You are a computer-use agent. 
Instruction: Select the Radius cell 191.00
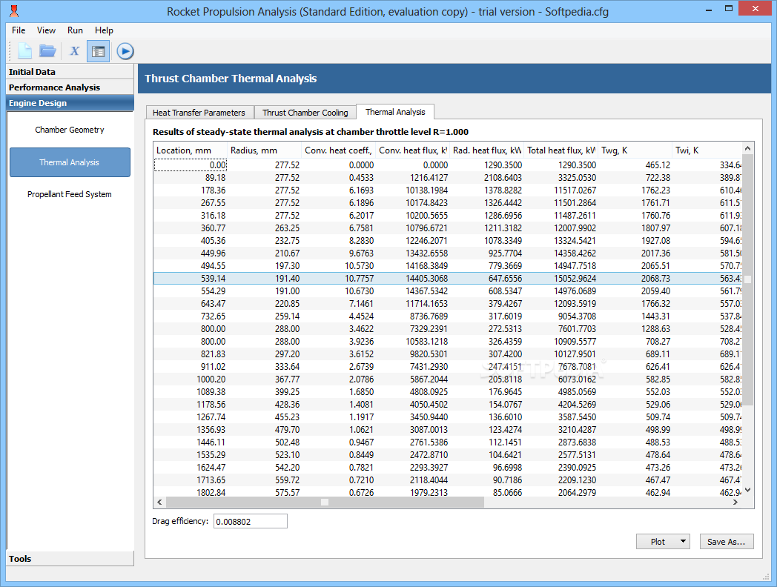(x=264, y=291)
